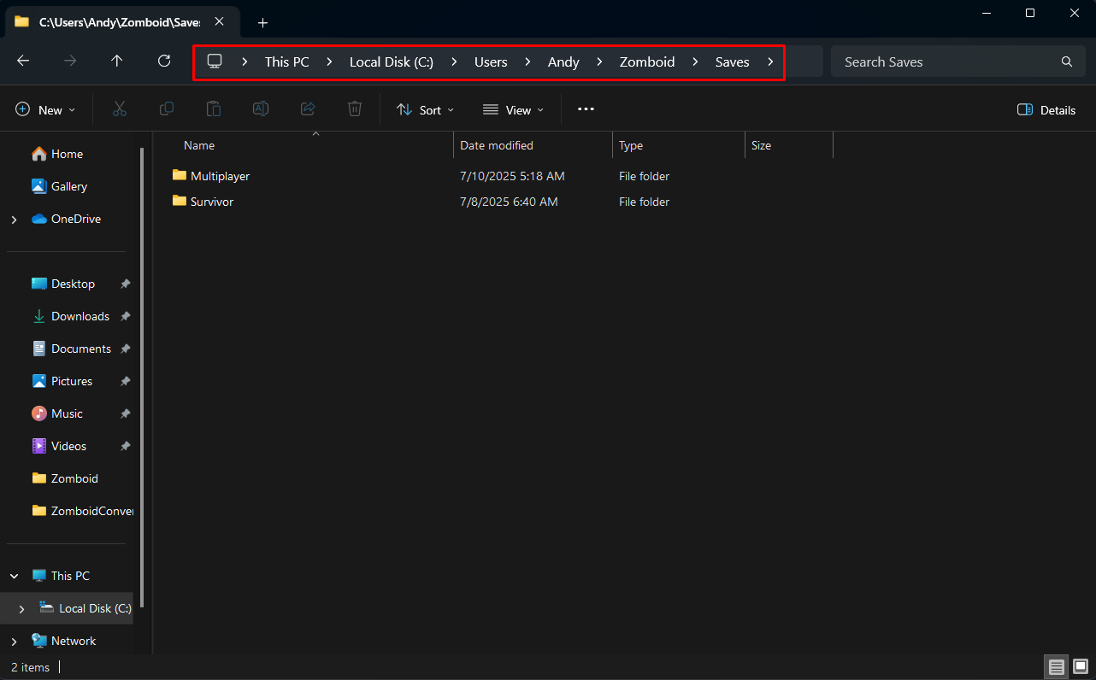
Task: Cut the selected item using the scissors icon
Action: click(x=120, y=108)
